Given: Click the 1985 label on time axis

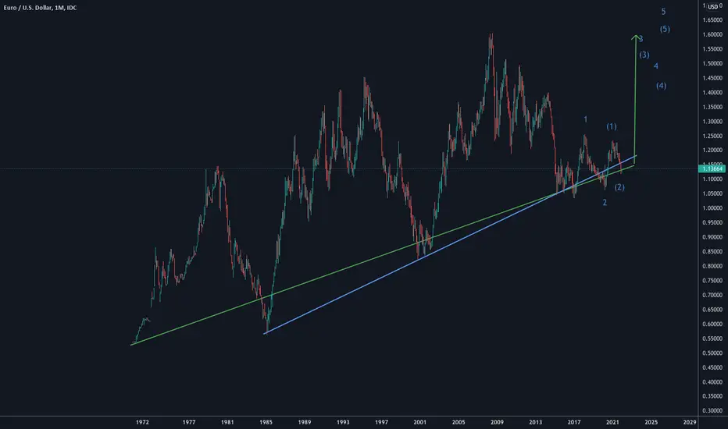Looking at the screenshot, I should pyautogui.click(x=266, y=422).
